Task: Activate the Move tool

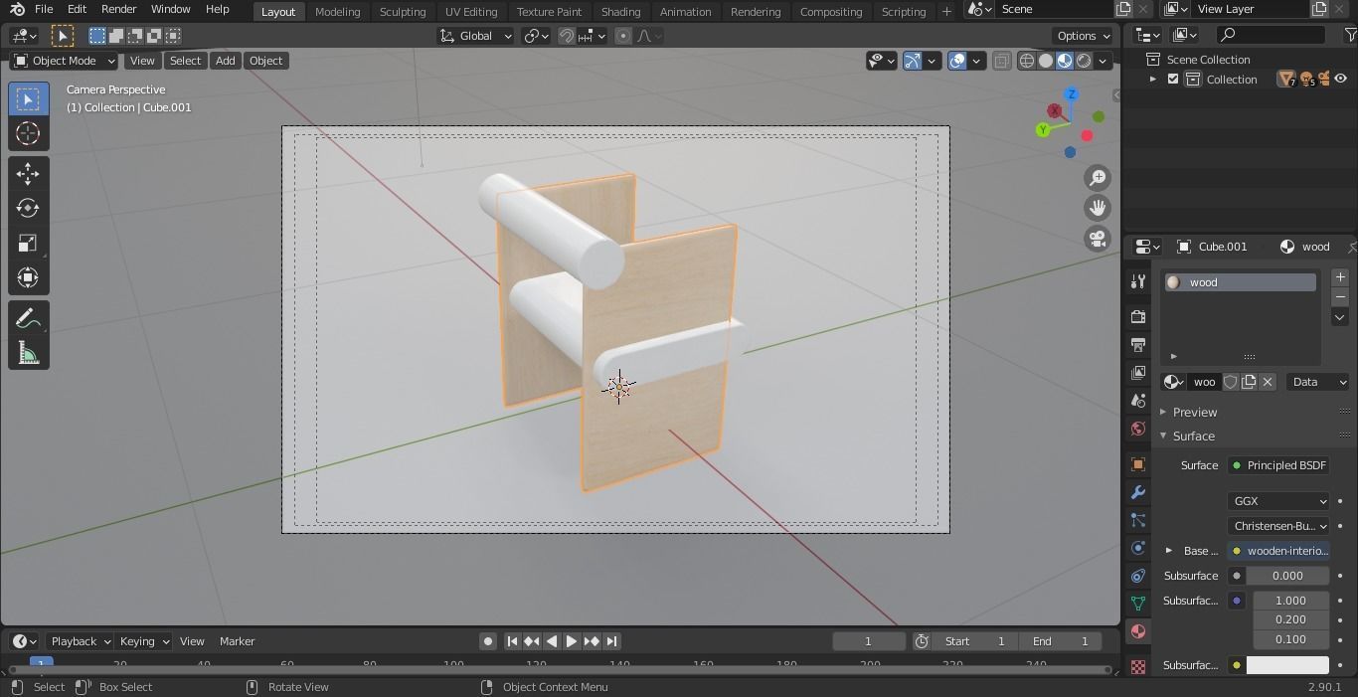Action: coord(28,174)
